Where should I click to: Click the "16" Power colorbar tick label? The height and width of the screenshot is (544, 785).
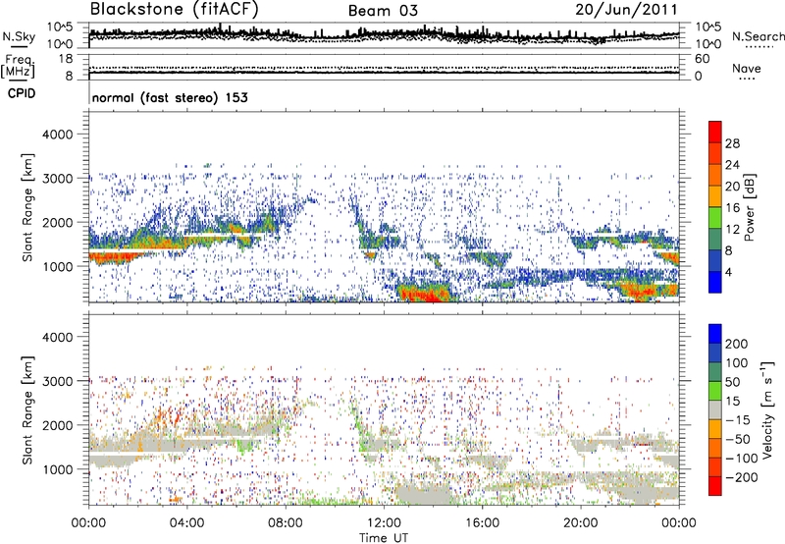(732, 208)
